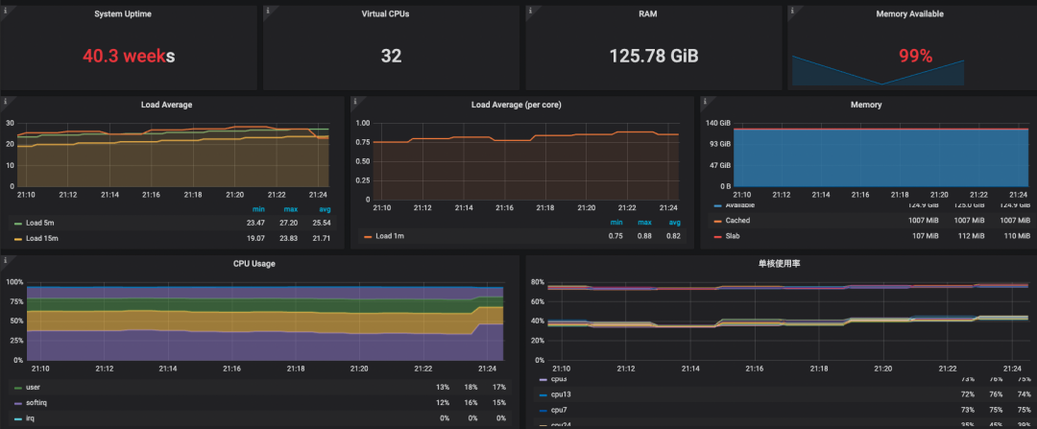Open info icon on System Uptime panel
1037x429 pixels.
pos(5,11)
